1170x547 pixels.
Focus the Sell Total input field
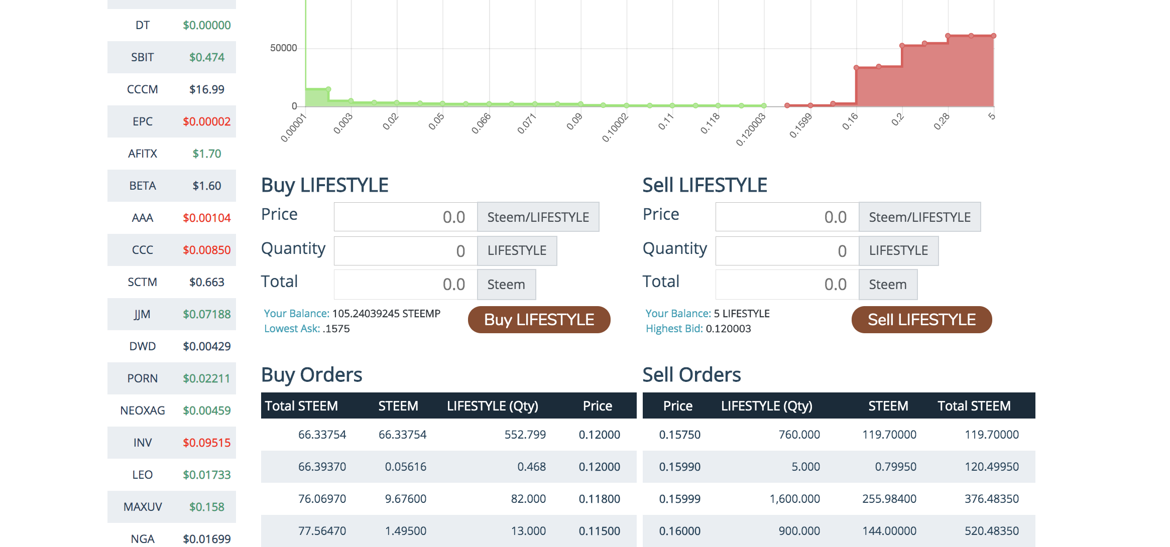787,284
